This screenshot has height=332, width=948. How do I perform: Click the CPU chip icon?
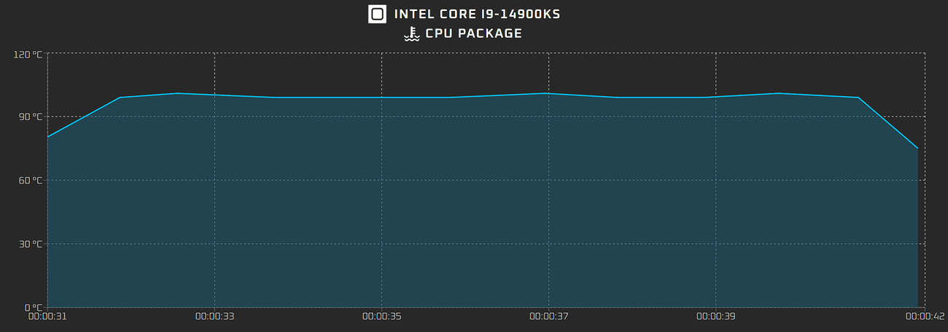pos(377,14)
